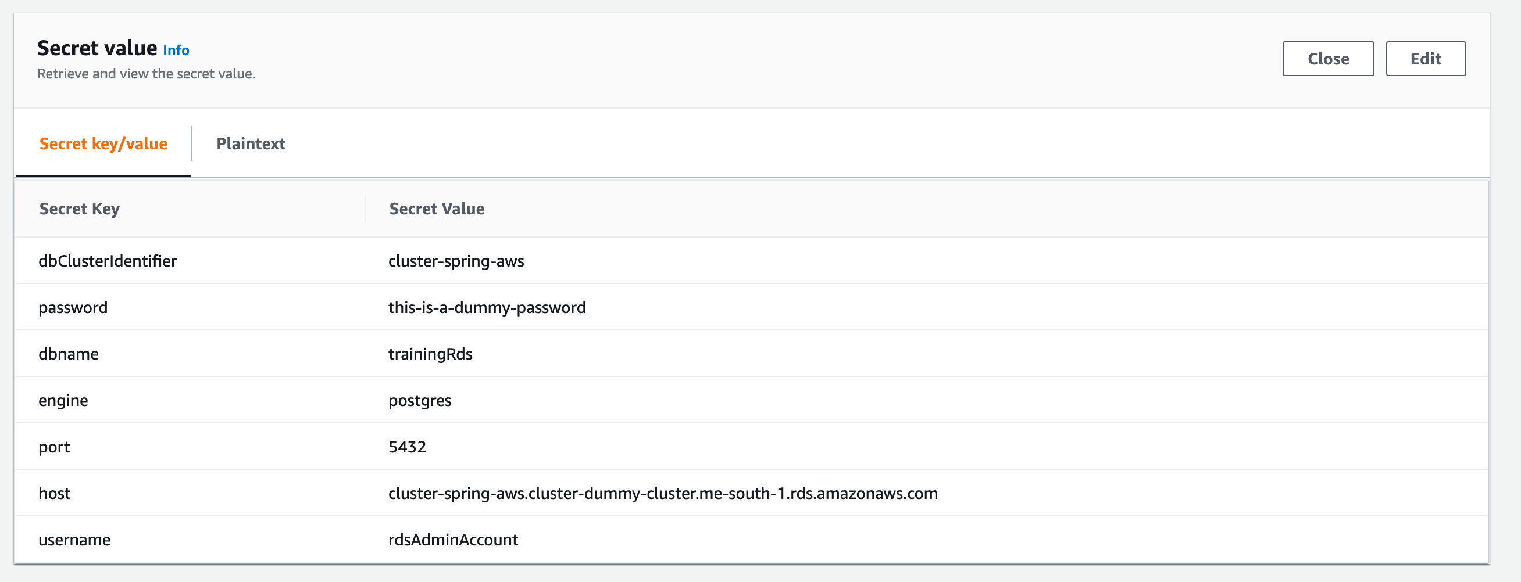Viewport: 1521px width, 582px height.
Task: Click the this-is-a-dummy-password value
Action: 487,308
